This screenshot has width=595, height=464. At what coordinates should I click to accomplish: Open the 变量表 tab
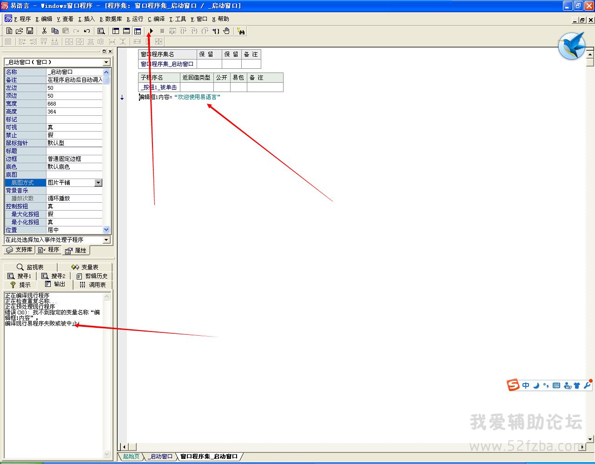click(x=85, y=267)
